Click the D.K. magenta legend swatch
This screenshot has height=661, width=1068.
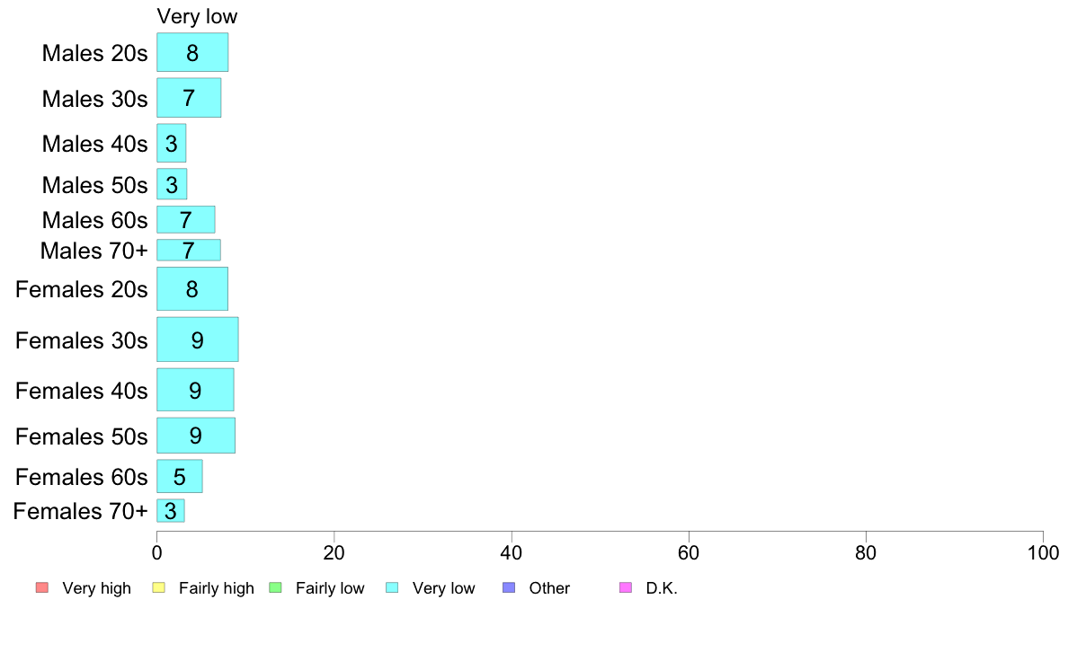point(626,587)
